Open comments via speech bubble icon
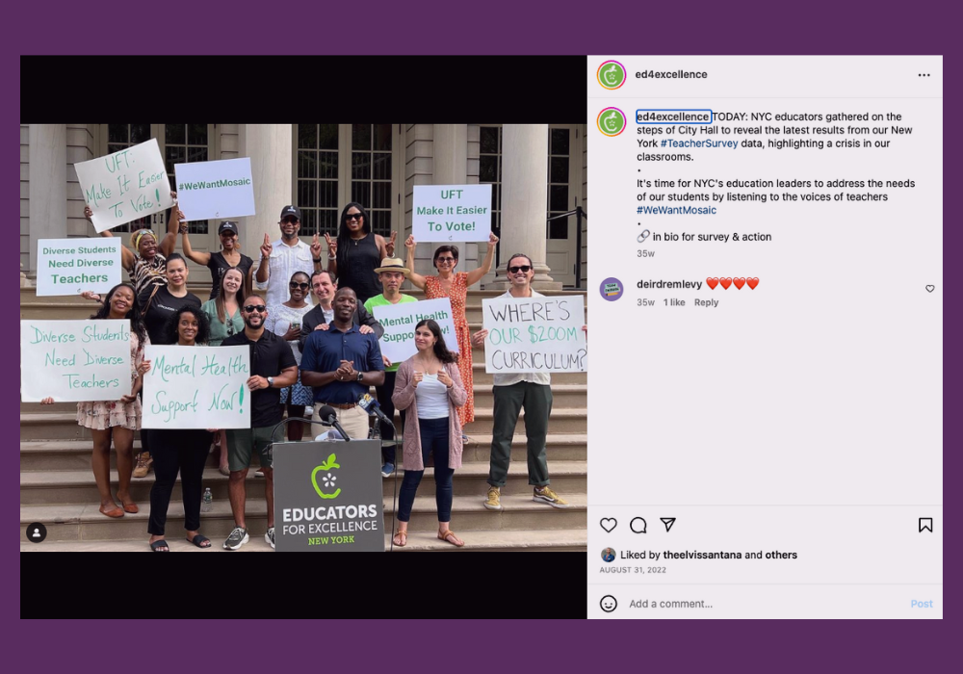 point(638,525)
